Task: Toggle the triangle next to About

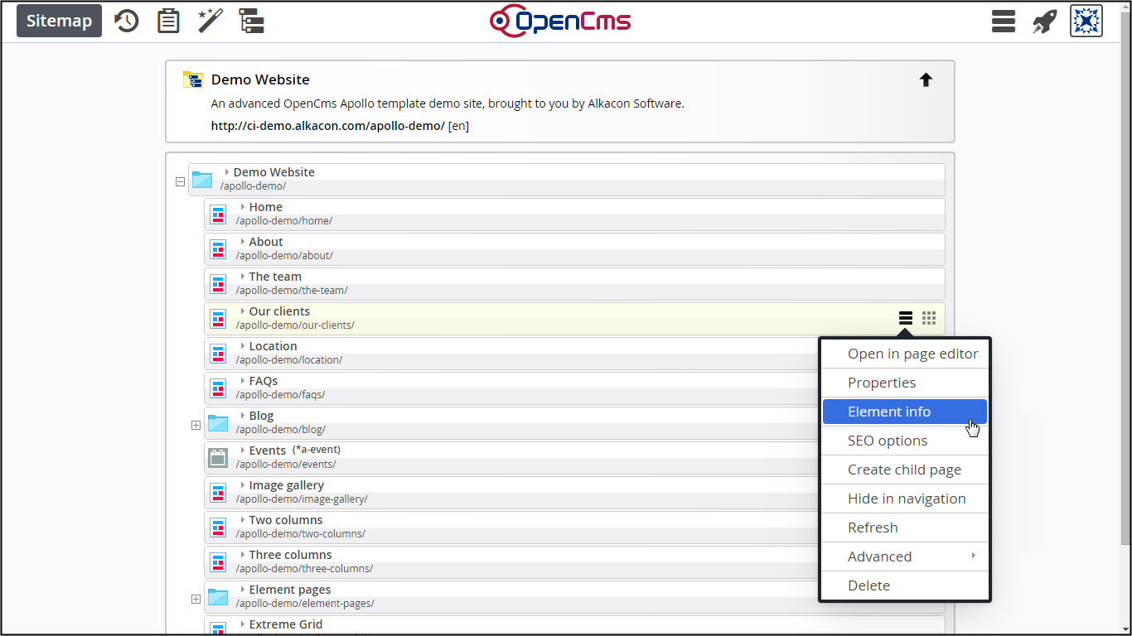Action: click(243, 241)
